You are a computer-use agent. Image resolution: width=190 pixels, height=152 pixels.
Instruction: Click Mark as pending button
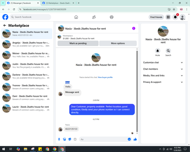tap(78, 43)
